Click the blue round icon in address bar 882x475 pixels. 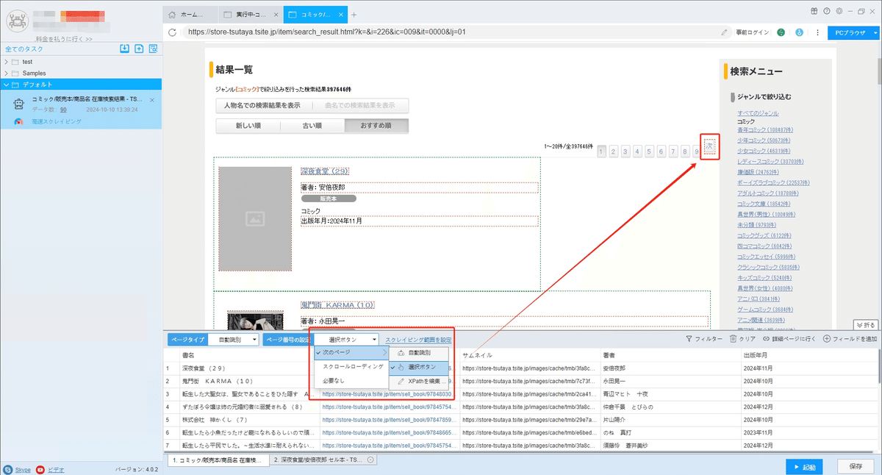click(799, 32)
